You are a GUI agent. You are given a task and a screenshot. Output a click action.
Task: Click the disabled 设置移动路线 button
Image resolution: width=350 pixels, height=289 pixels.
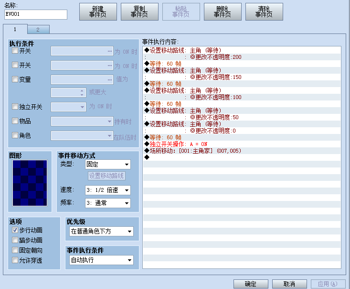click(x=106, y=176)
